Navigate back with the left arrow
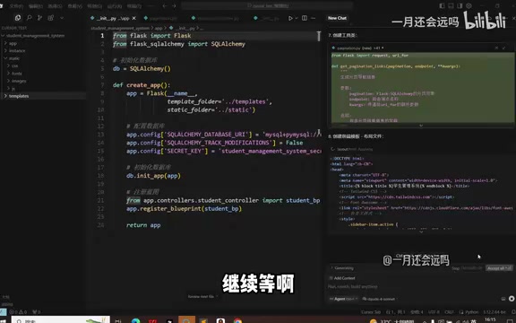This screenshot has height=323, width=516. click(165, 5)
